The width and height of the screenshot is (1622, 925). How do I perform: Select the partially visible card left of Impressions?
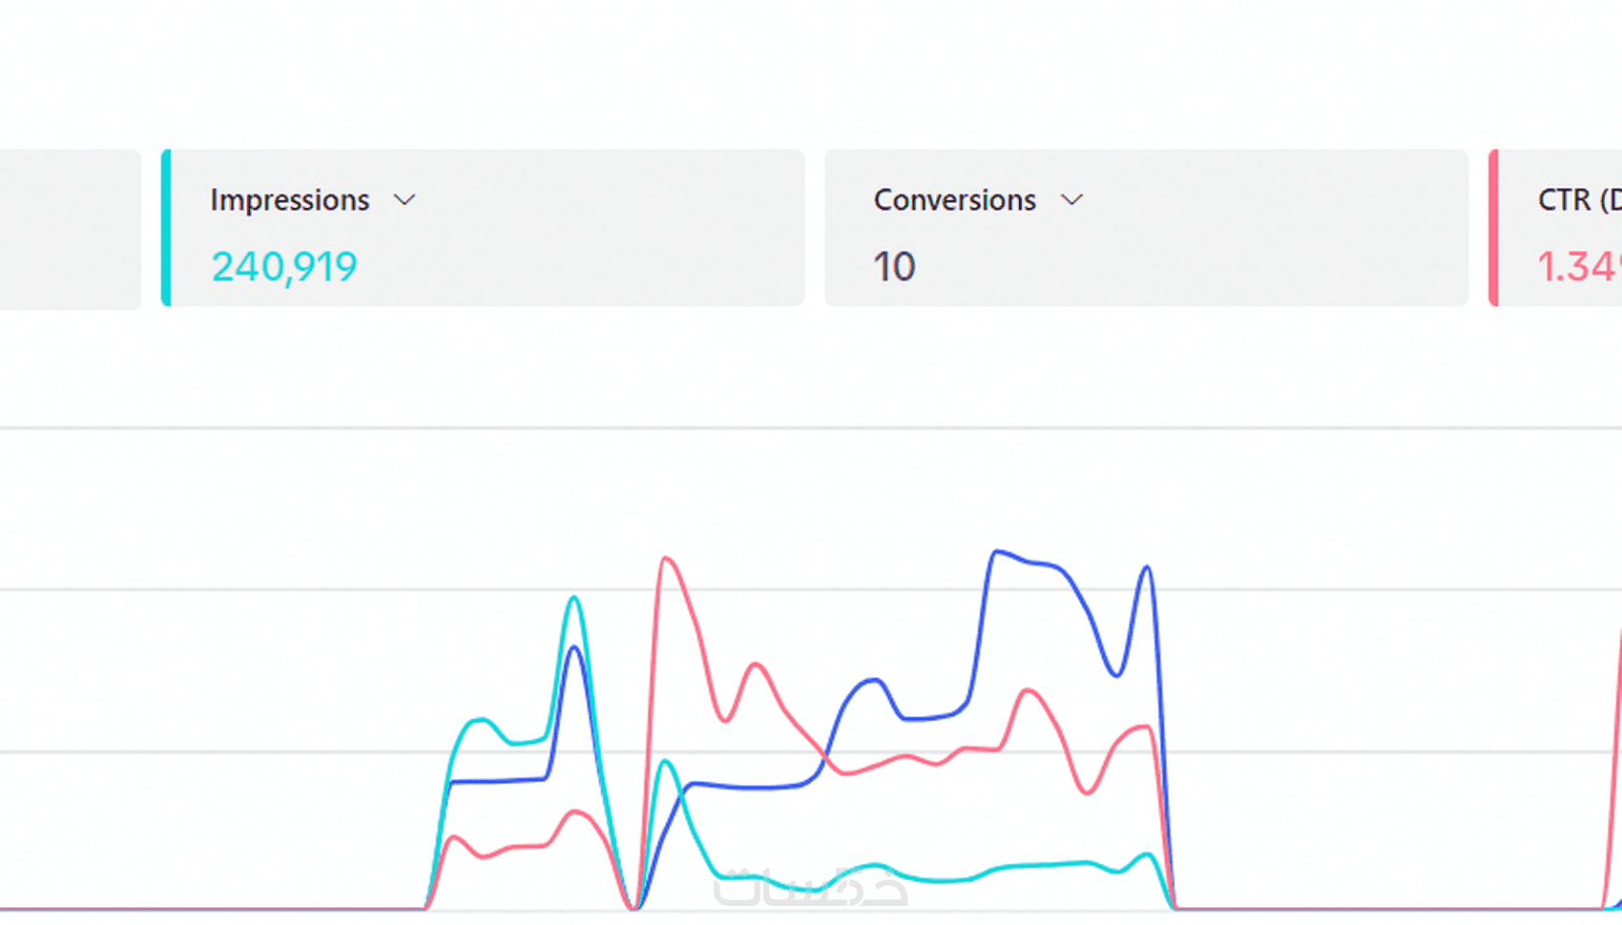(69, 229)
